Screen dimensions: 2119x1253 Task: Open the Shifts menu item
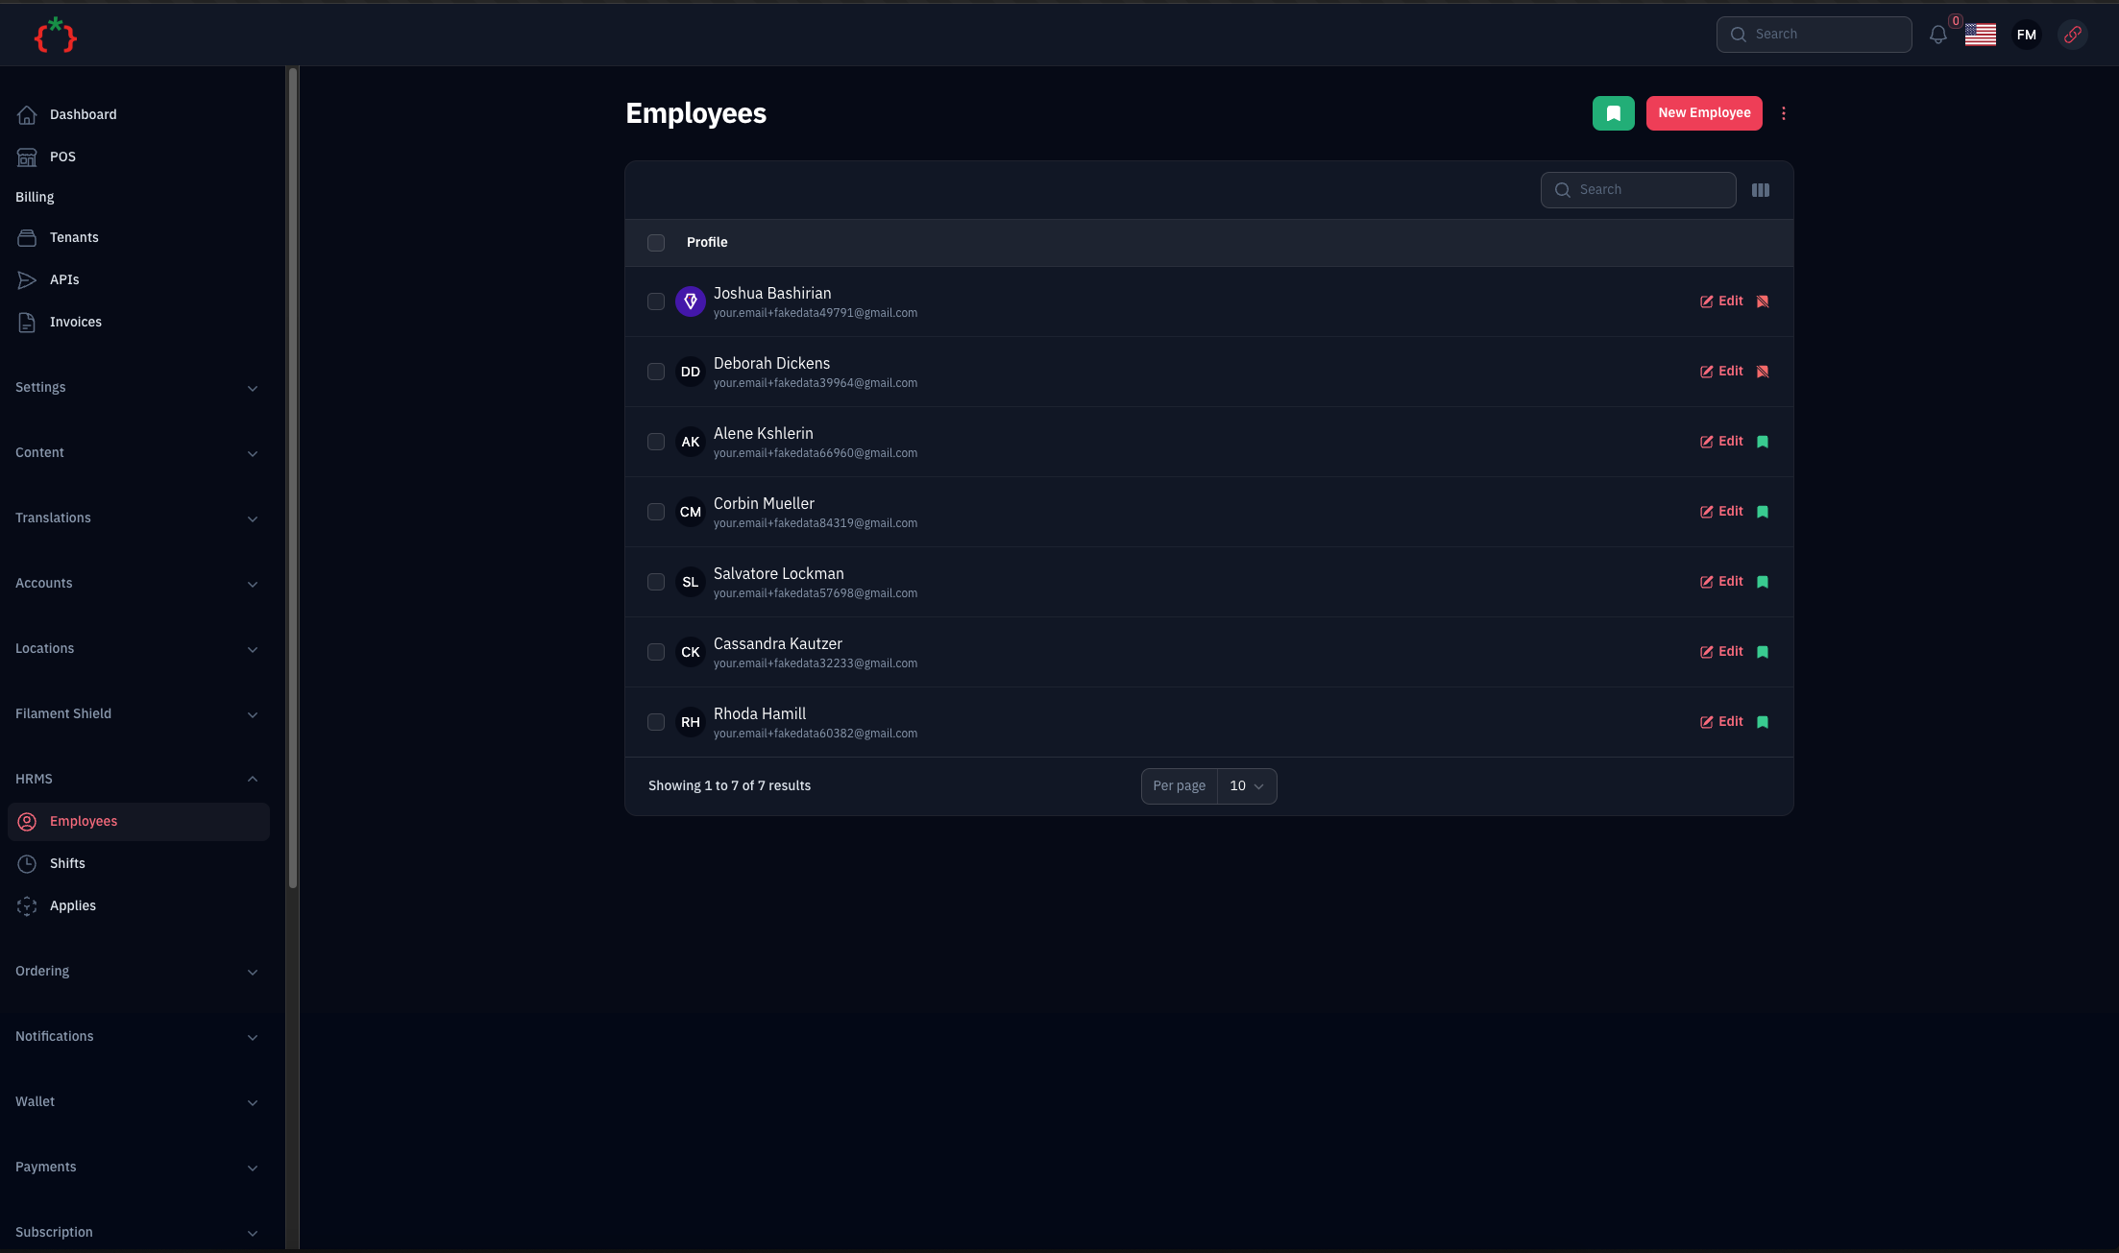[65, 864]
